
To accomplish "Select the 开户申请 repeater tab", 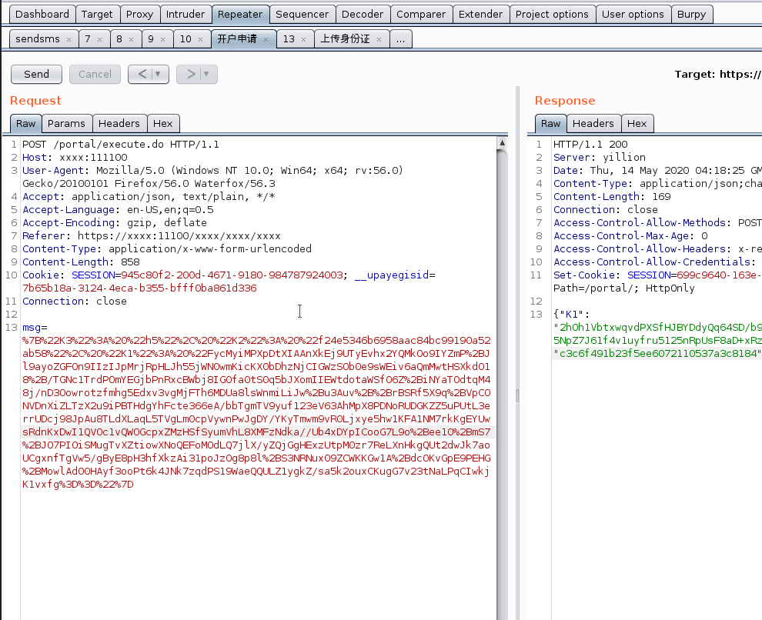I will pyautogui.click(x=237, y=38).
